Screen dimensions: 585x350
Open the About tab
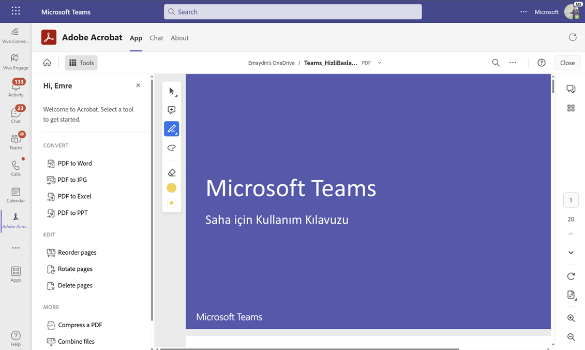[x=179, y=38]
